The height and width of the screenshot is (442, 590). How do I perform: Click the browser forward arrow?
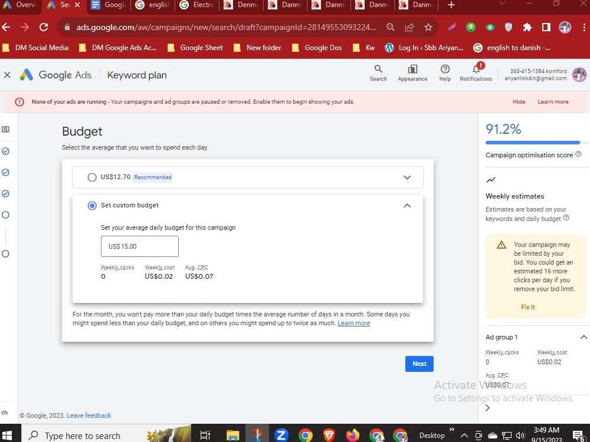25,27
